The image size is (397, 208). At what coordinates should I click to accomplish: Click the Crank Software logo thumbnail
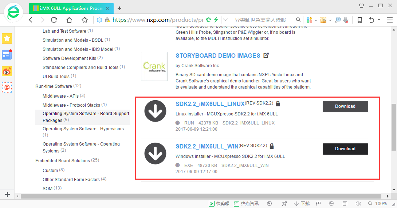[x=154, y=66]
